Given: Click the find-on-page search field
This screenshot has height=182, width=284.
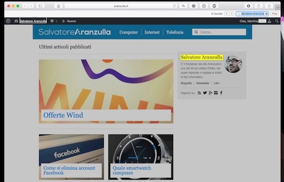Looking at the screenshot, I should [252, 14].
